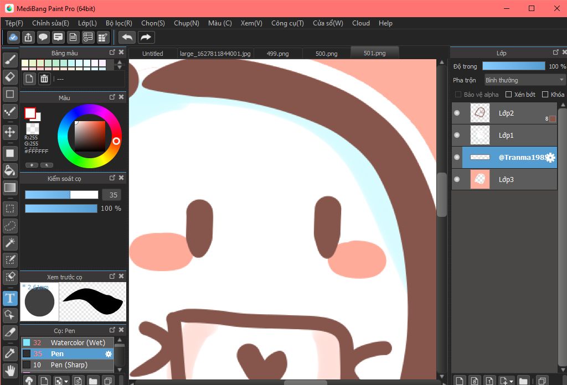Select the Brush tool in left toolbar
The width and height of the screenshot is (567, 385).
coord(10,60)
